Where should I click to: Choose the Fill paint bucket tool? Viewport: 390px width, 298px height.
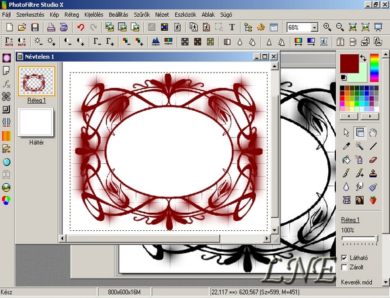coord(346,160)
